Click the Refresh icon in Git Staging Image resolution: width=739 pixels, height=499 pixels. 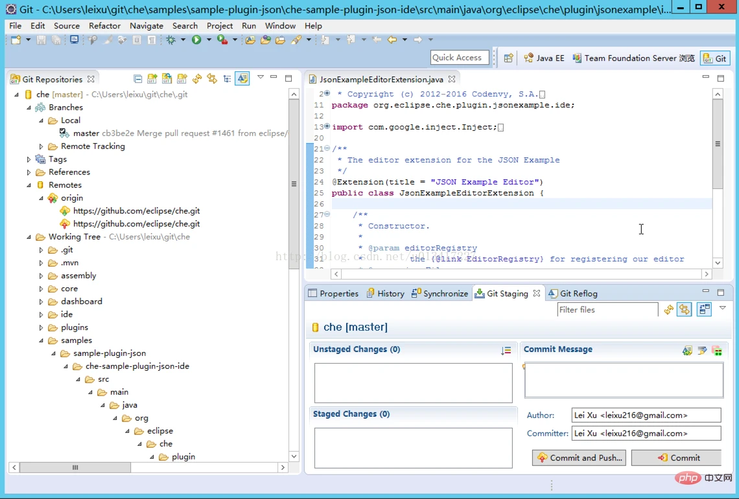point(669,310)
